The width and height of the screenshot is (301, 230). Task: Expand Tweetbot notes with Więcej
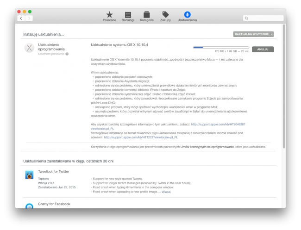[x=166, y=192]
